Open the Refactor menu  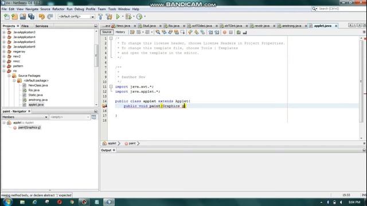(58, 9)
